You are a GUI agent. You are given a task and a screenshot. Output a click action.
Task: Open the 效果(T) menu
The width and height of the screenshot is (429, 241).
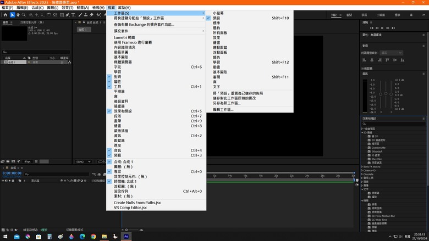[x=67, y=8]
